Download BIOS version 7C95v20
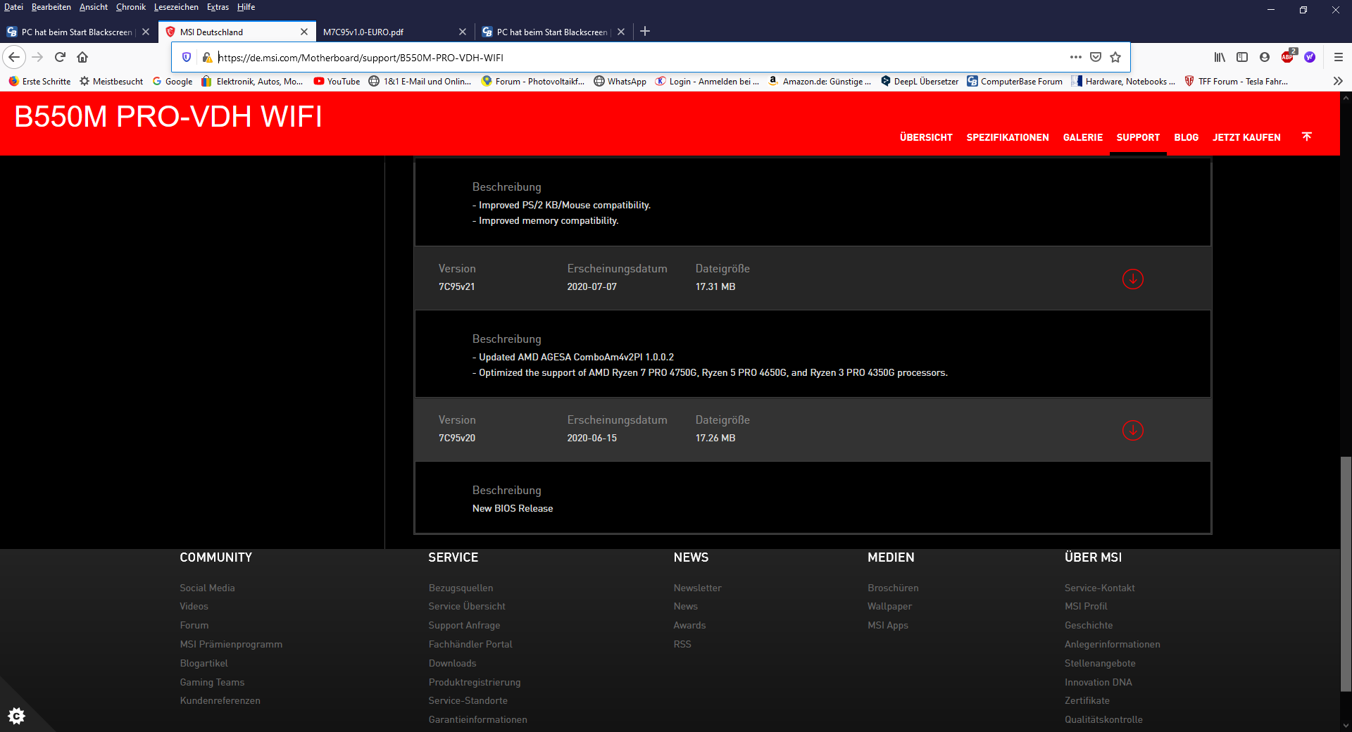This screenshot has height=732, width=1352. 1132,430
